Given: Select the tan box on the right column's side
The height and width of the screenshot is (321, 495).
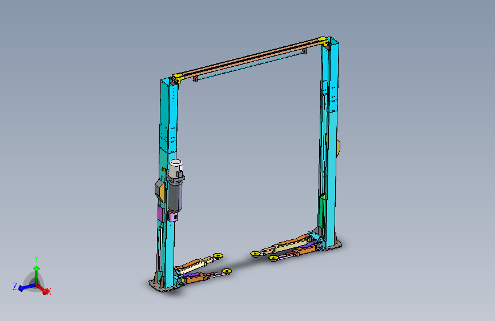Looking at the screenshot, I should click(338, 148).
